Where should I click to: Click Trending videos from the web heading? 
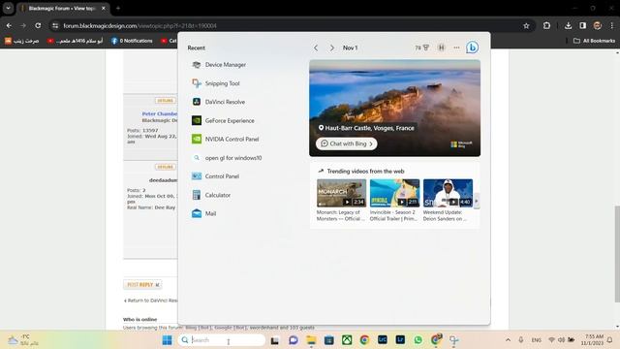click(x=365, y=172)
